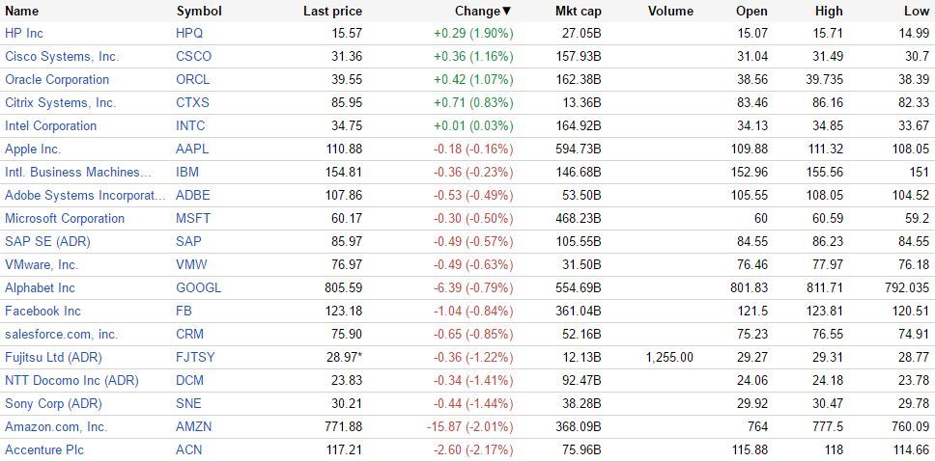Open Fujitsu Ltd (ADR) link
The height and width of the screenshot is (462, 935).
pos(53,357)
